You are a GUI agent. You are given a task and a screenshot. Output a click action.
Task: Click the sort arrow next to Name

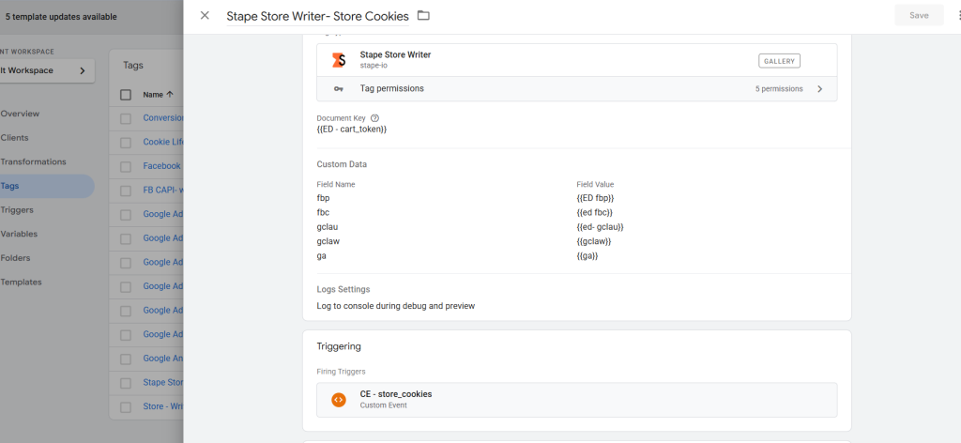170,95
